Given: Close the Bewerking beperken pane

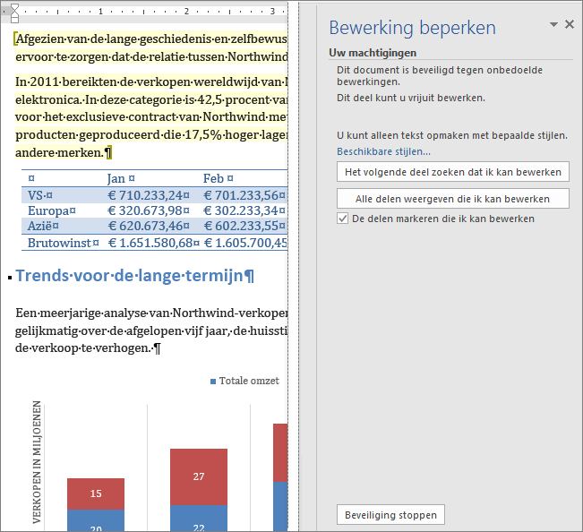Looking at the screenshot, I should 570,24.
